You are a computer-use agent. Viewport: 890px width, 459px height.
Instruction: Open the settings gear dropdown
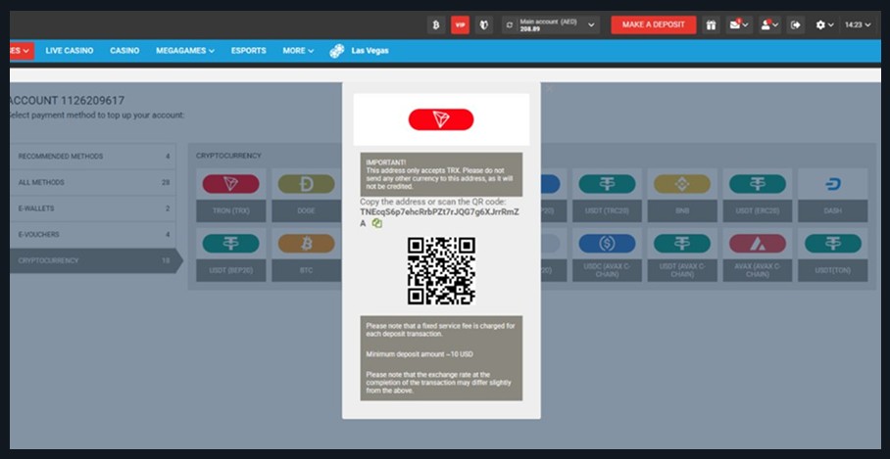[824, 25]
